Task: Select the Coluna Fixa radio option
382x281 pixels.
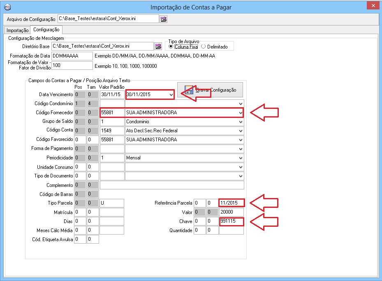Action: [x=171, y=47]
